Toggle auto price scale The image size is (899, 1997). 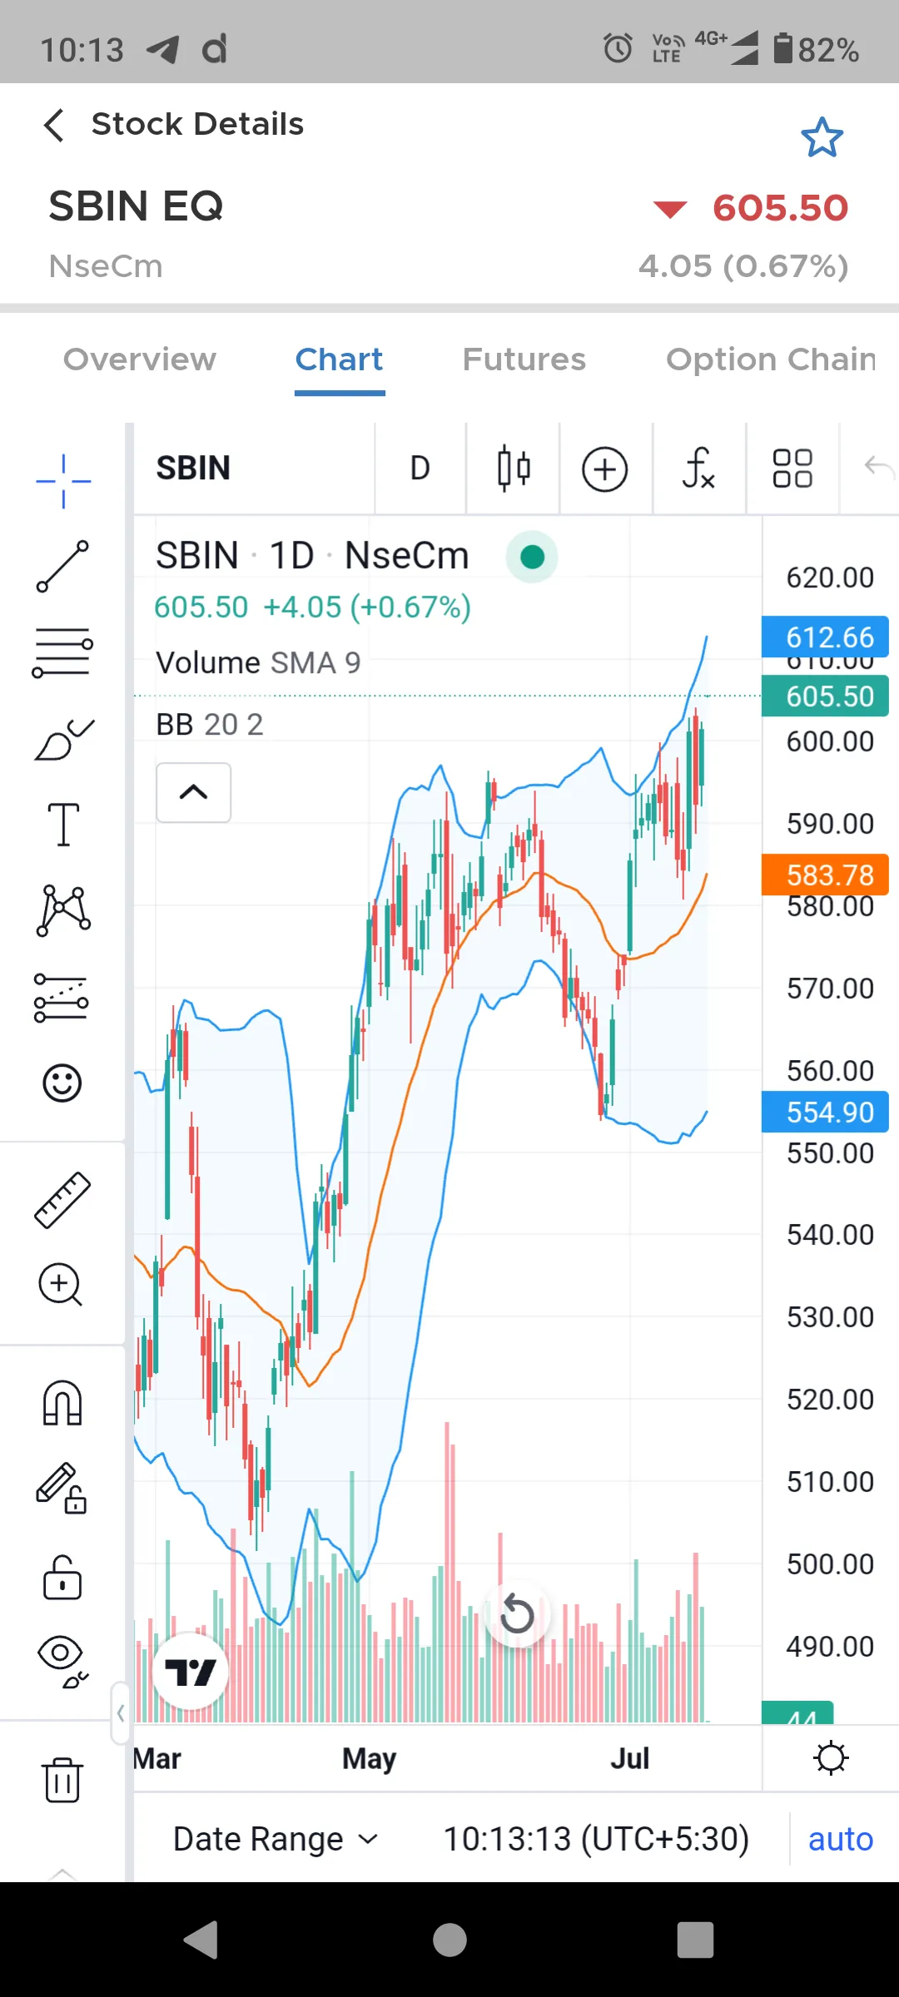pyautogui.click(x=841, y=1839)
